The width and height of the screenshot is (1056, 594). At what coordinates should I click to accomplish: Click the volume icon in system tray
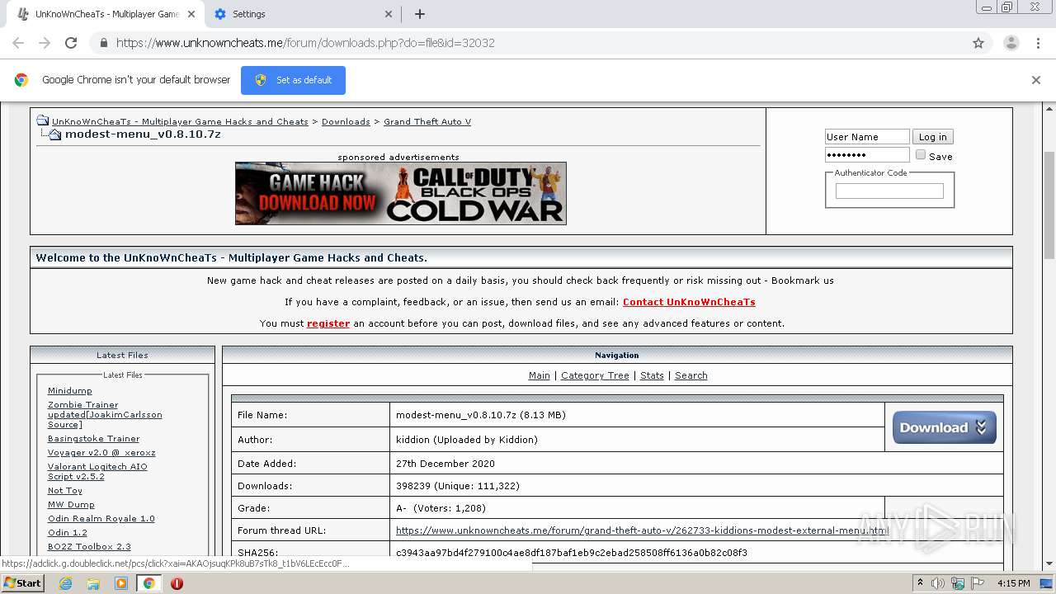tap(938, 583)
